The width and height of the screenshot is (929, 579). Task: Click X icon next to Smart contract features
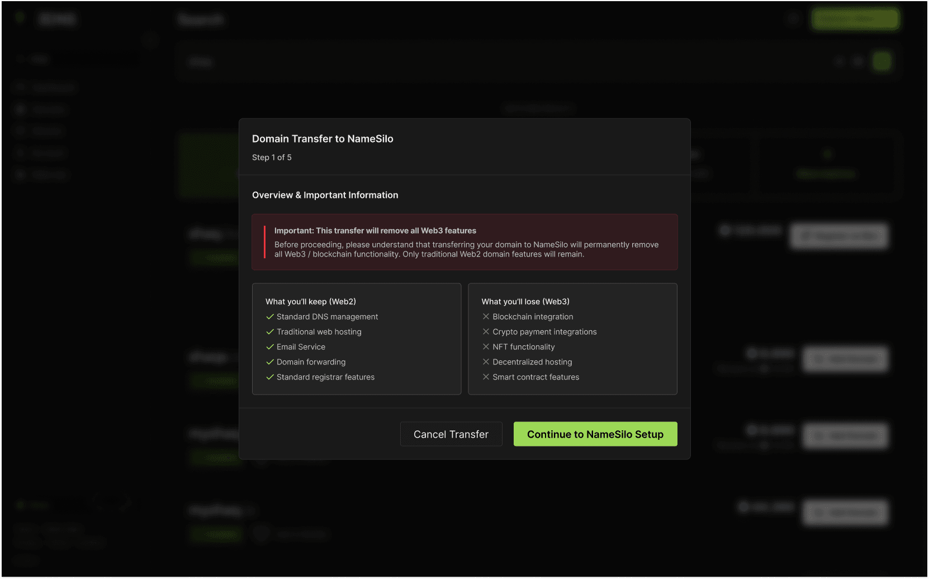[486, 377]
